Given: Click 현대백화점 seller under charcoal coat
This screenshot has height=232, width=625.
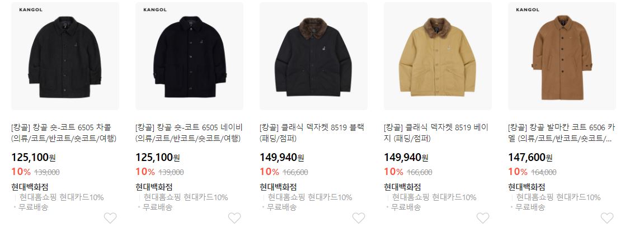Looking at the screenshot, I should (30, 187).
